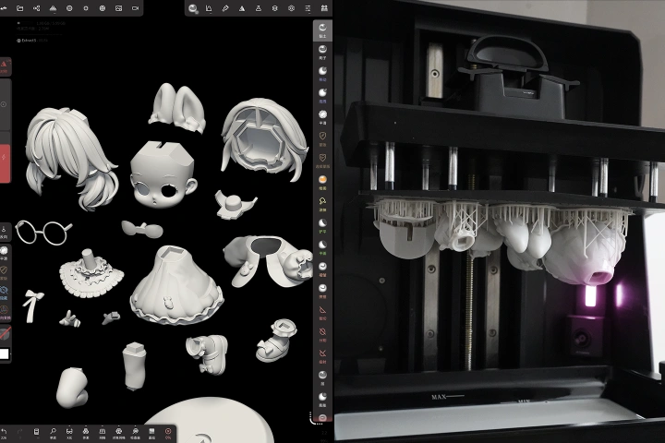Select the Selection Mask tool
This screenshot has width=665, height=443.
coord(322,161)
